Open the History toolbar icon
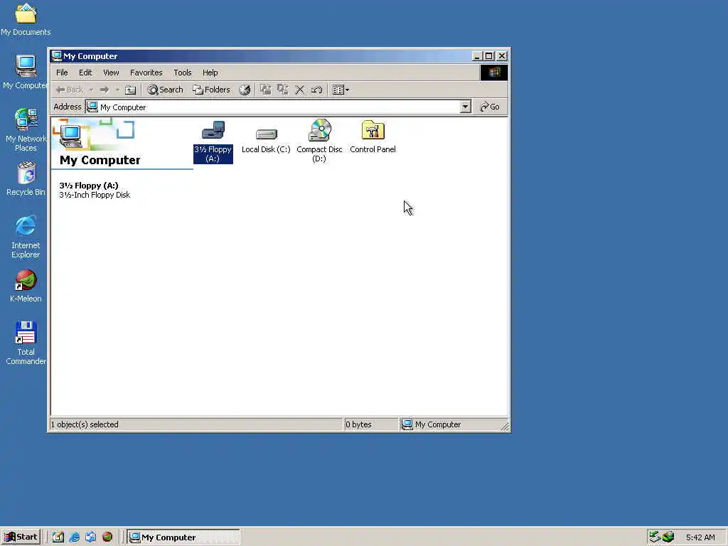 (245, 90)
